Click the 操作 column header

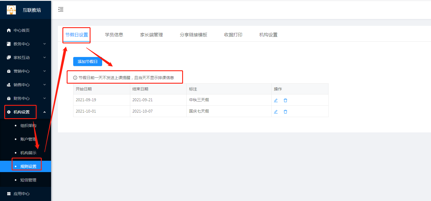[300, 89]
